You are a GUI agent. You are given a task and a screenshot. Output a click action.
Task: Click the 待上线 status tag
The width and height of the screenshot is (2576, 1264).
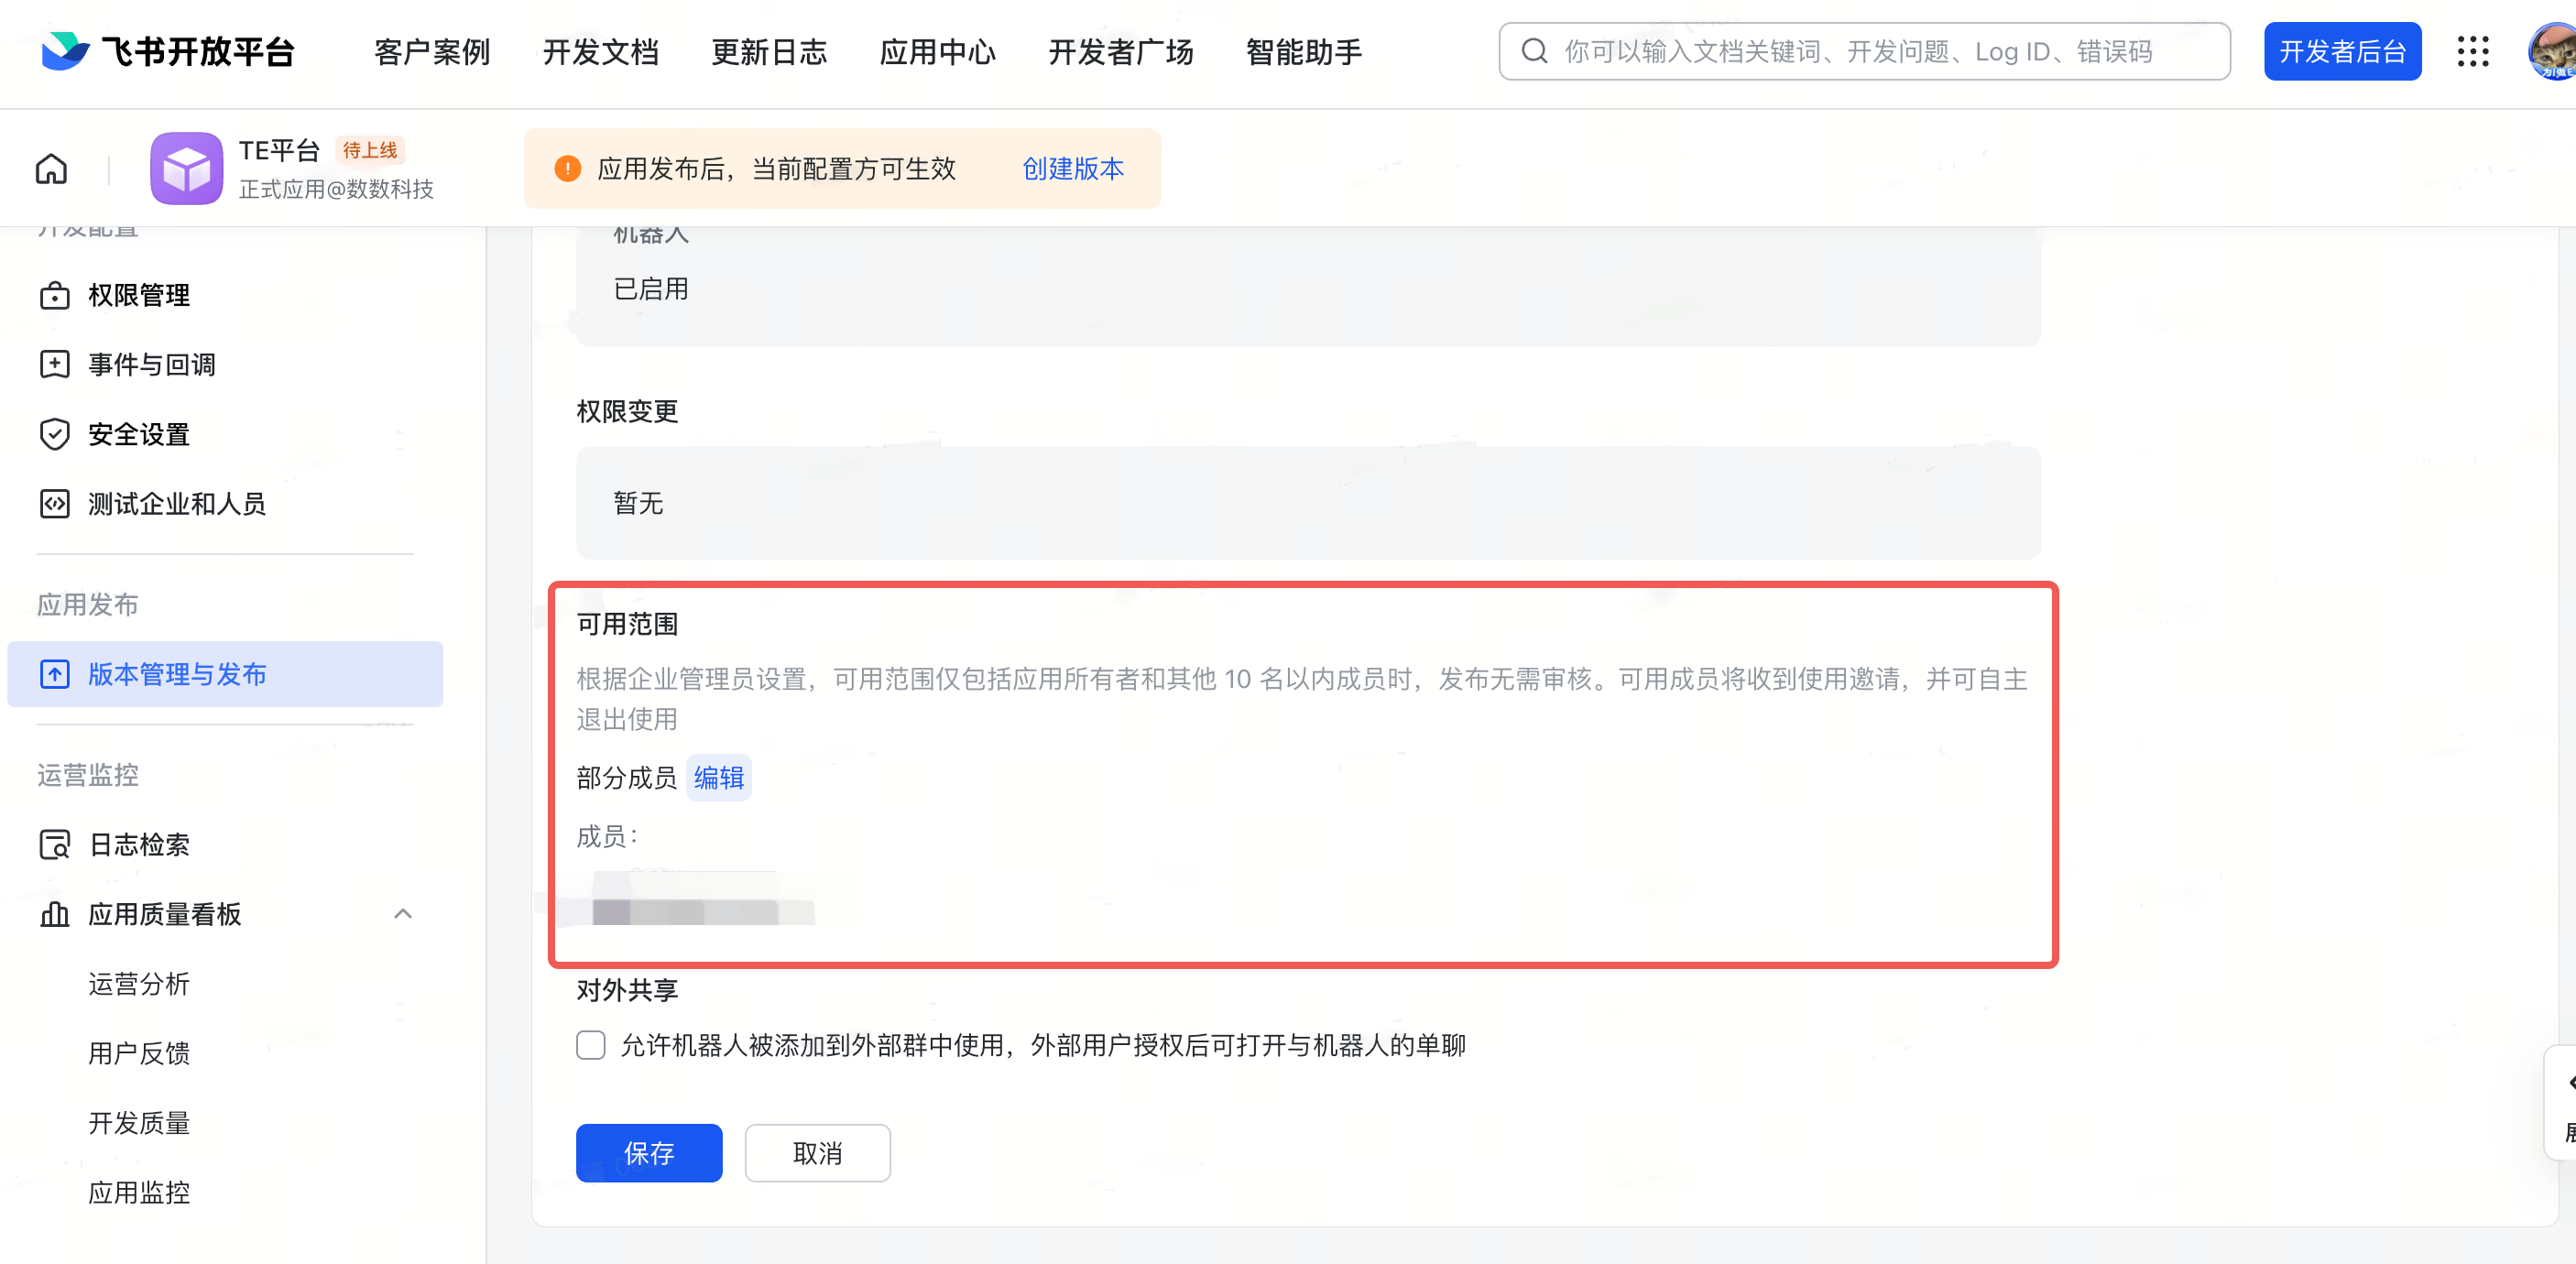369,150
